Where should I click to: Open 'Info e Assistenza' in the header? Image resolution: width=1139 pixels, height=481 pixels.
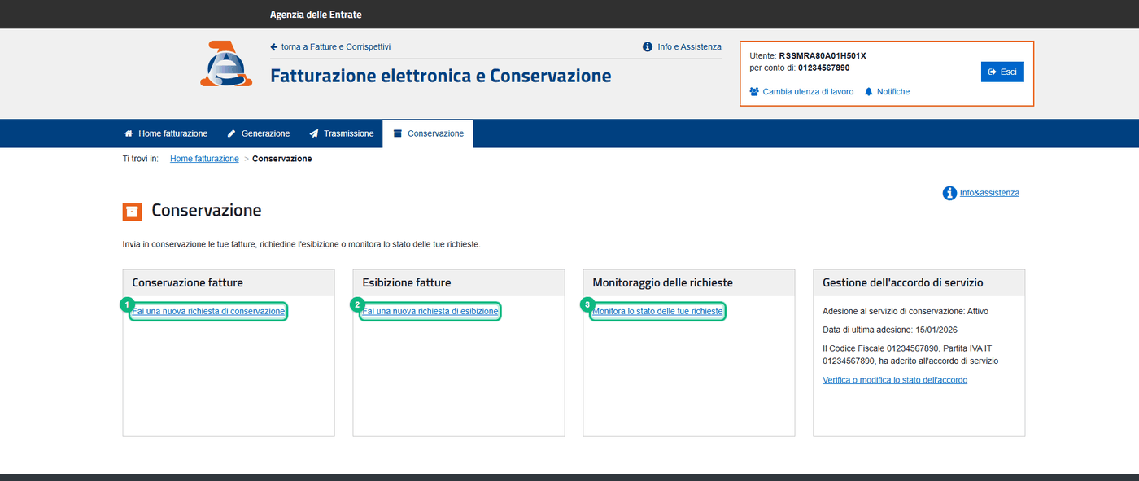682,47
